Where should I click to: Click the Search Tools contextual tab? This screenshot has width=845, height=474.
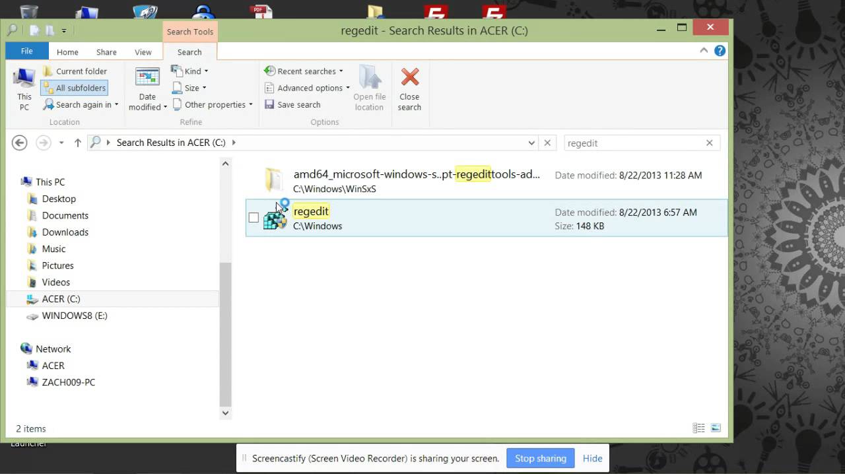[189, 32]
